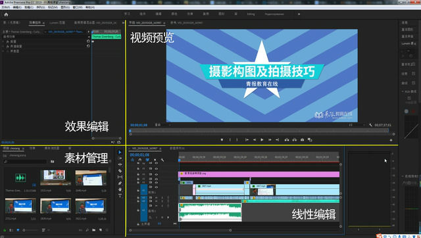Click the Home icon at top left
The width and height of the screenshot is (421, 238).
tap(6, 14)
